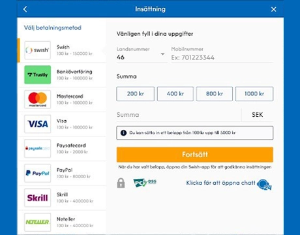This screenshot has height=235, width=300.
Task: Select the 400 kr amount
Action: [175, 94]
